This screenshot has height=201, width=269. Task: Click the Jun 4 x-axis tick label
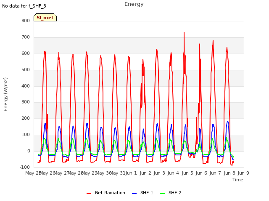pos(173,173)
